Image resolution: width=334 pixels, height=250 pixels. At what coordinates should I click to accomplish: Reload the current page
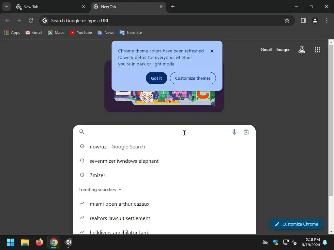(31, 21)
